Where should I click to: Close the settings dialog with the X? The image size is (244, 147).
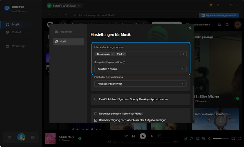190,28
